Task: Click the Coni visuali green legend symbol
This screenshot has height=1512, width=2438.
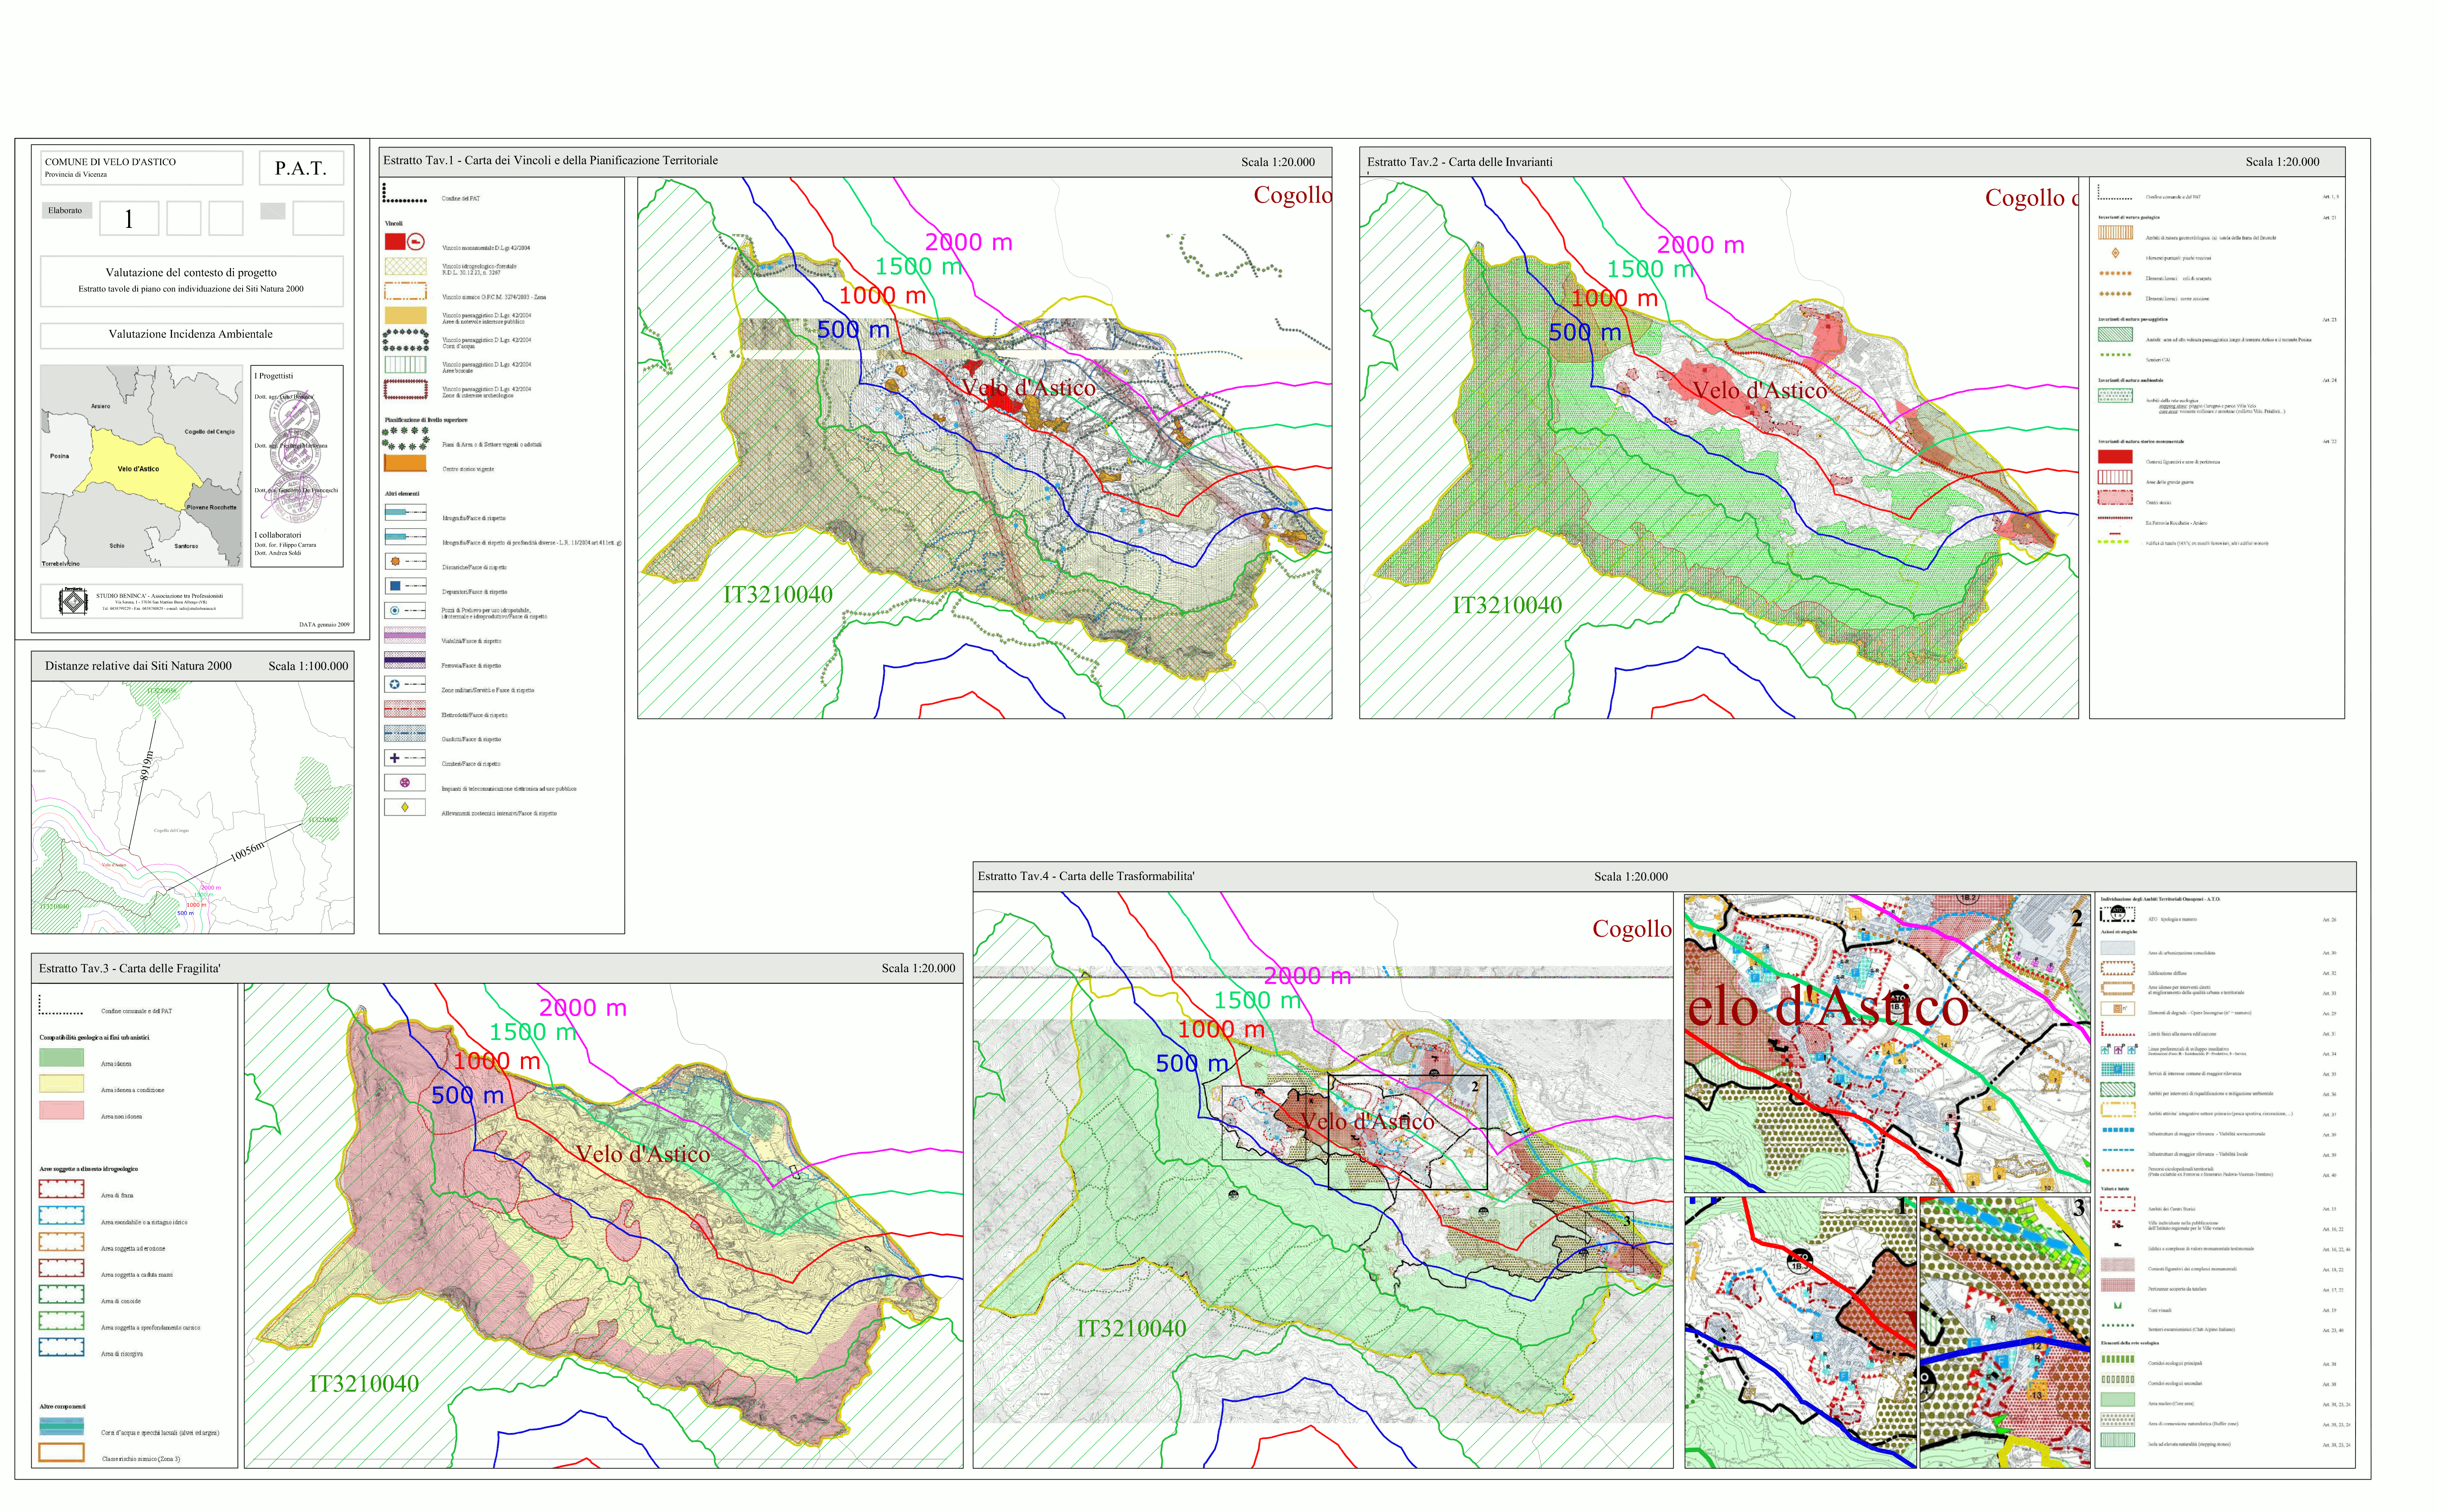Action: (x=2117, y=1306)
